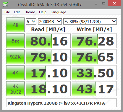Click the 512K read result 79.10

[48, 57]
